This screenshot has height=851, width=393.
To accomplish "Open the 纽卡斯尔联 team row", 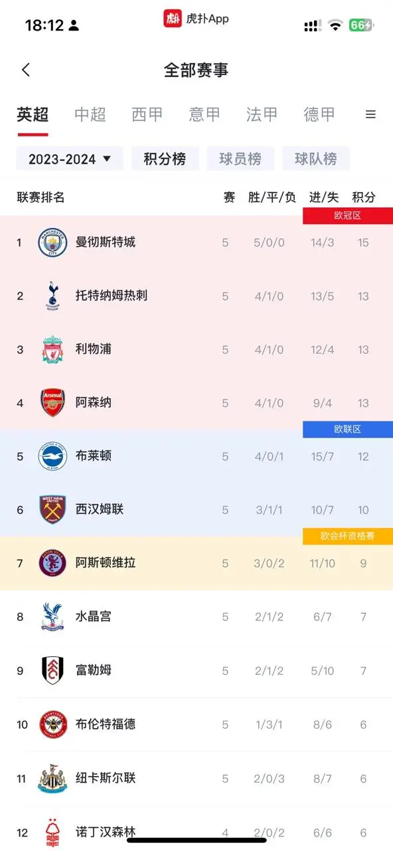I will click(x=196, y=778).
